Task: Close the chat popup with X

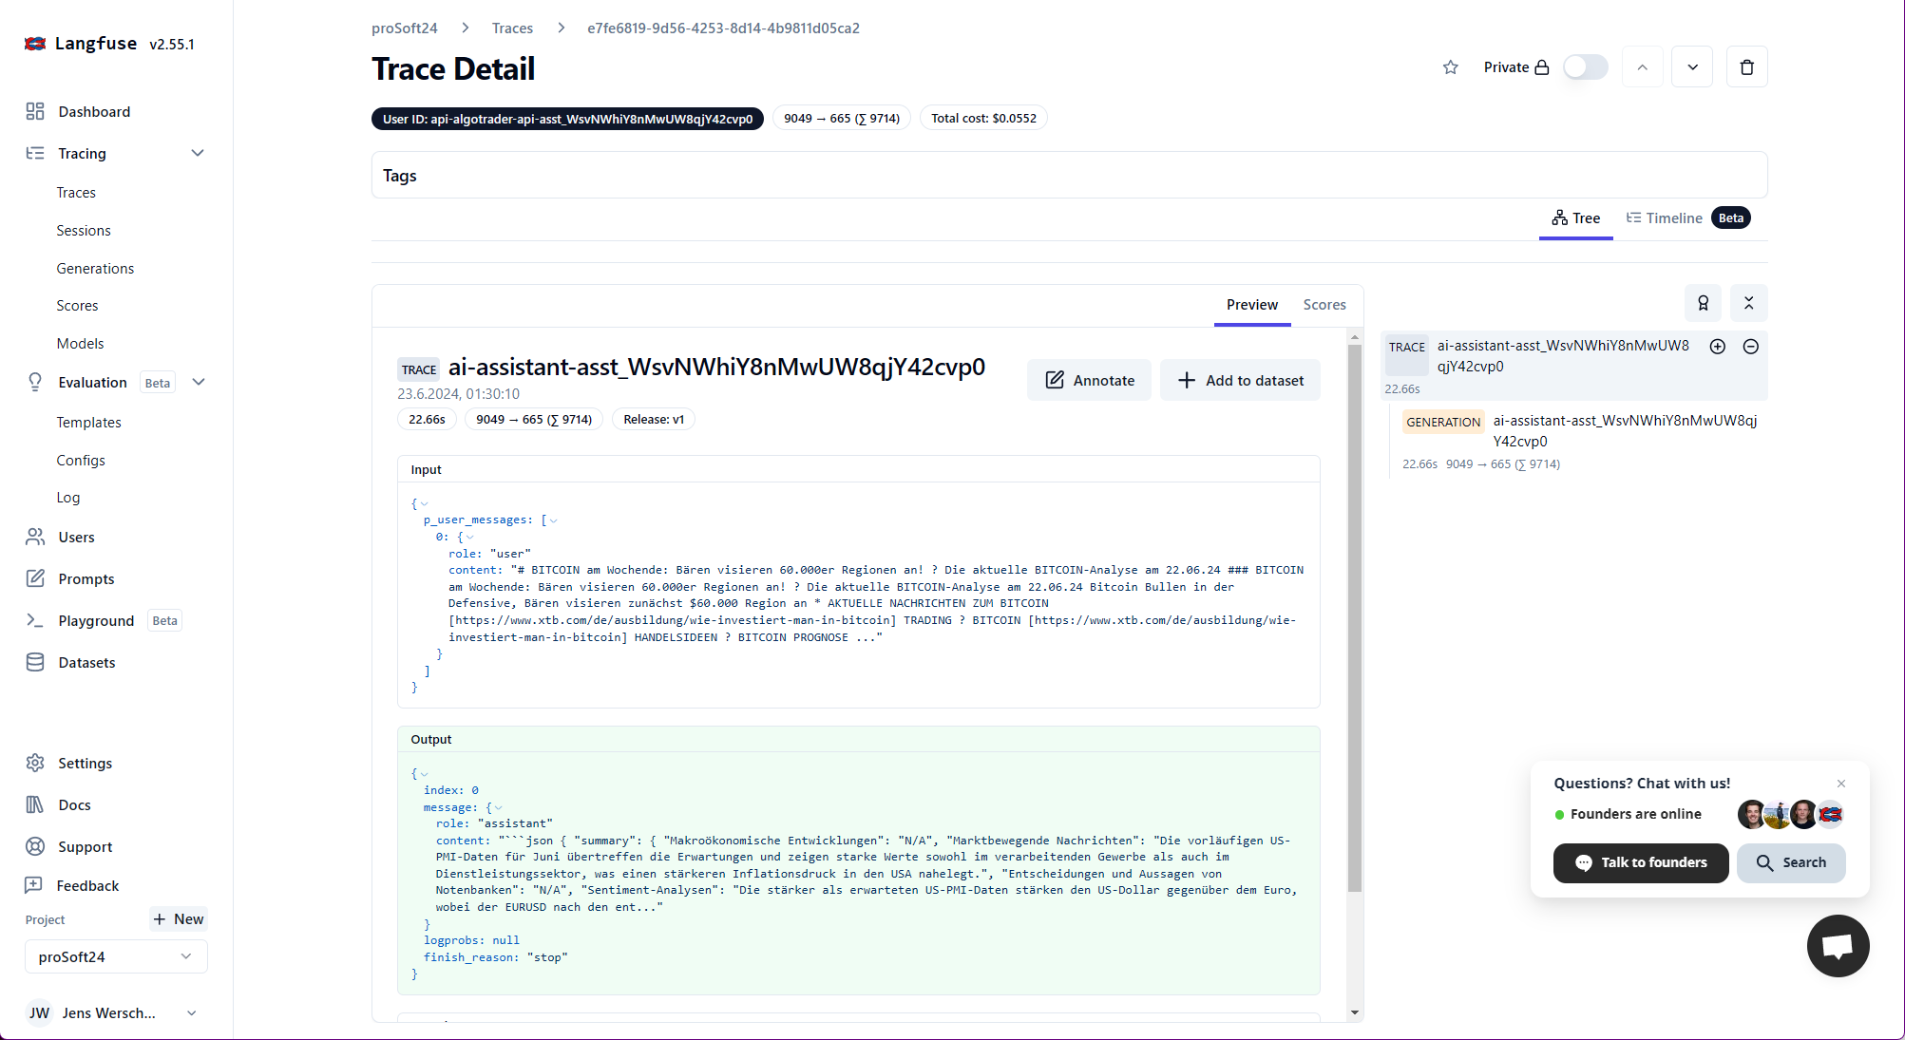Action: click(1841, 784)
